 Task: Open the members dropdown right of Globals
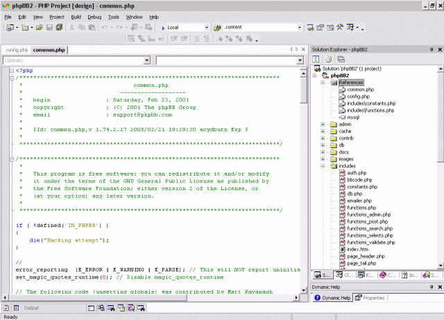(300, 60)
